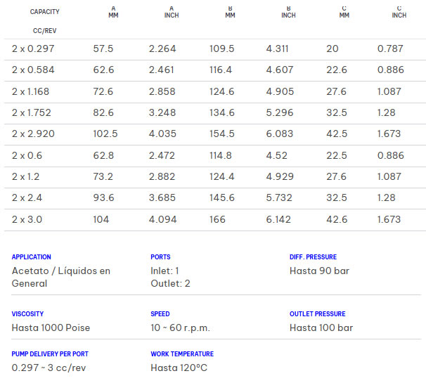Click the DIFF. PRESSURE heading
This screenshot has height=383, width=426.
(313, 257)
